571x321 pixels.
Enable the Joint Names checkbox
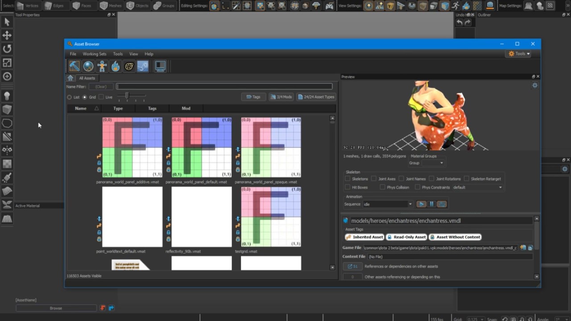point(401,179)
